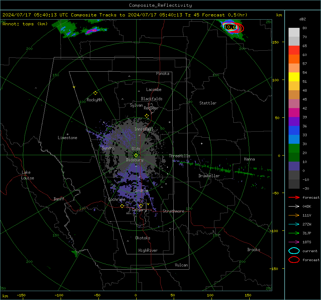Screen dimensions: 321x300
Task: Click the purple swatch above 36 dBZ
Action: point(294,121)
